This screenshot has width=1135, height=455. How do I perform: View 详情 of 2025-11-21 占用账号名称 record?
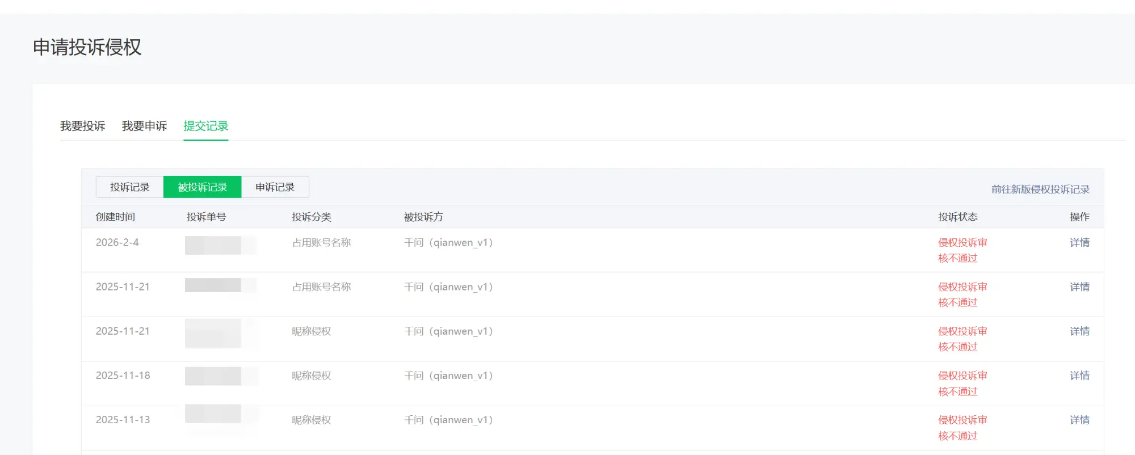[1079, 287]
